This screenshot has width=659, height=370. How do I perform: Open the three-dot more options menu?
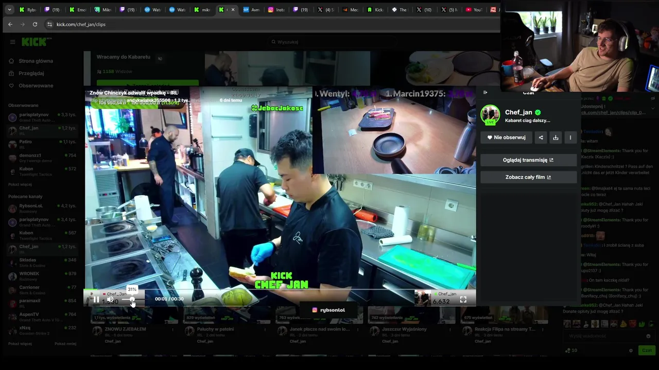[x=570, y=137]
